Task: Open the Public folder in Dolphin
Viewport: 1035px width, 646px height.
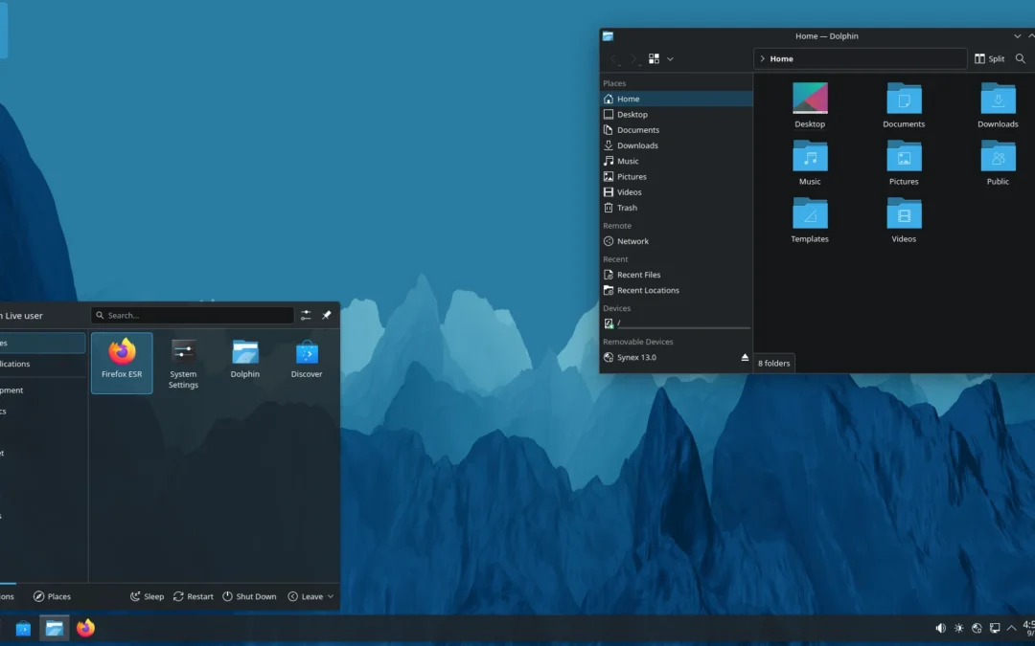Action: [998, 163]
